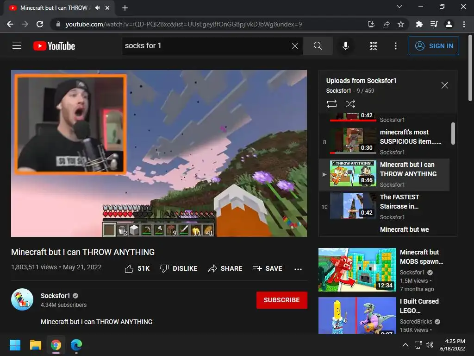Toggle loop playlist icon
Image resolution: width=474 pixels, height=356 pixels.
coord(331,104)
